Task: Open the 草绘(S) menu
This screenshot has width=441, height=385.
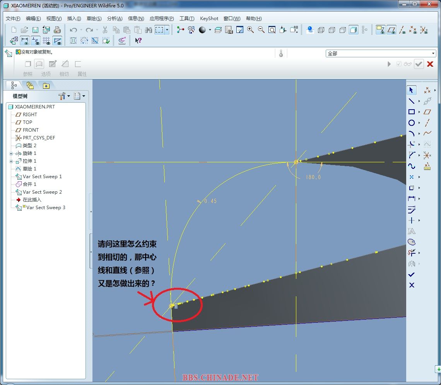Action: tap(94, 19)
